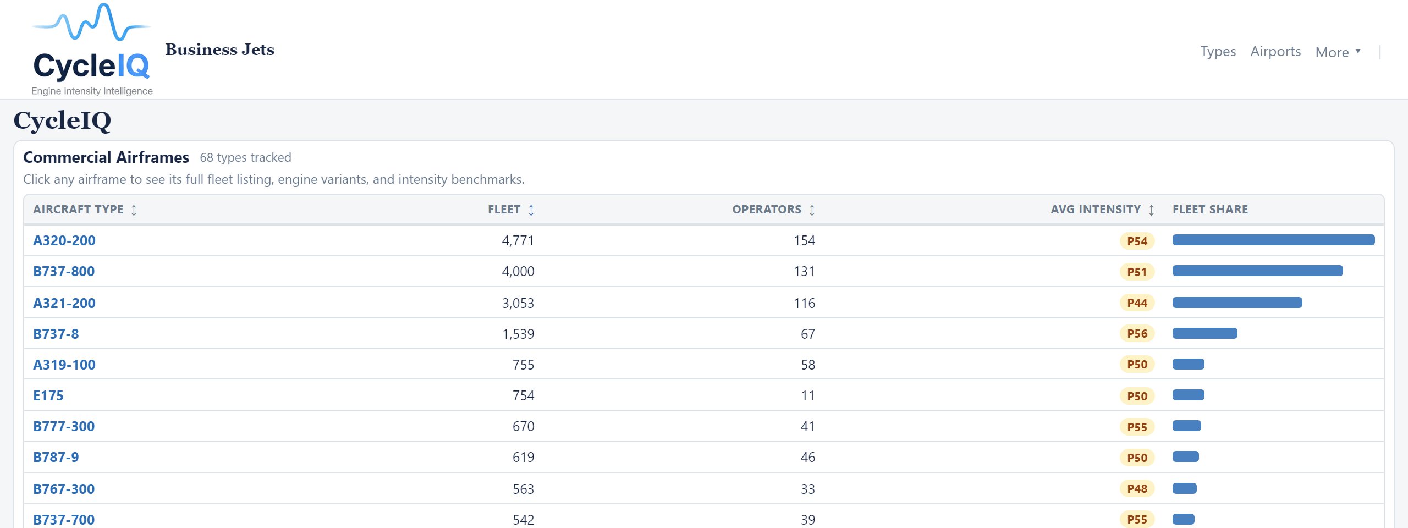Click the Operators column header

(773, 210)
